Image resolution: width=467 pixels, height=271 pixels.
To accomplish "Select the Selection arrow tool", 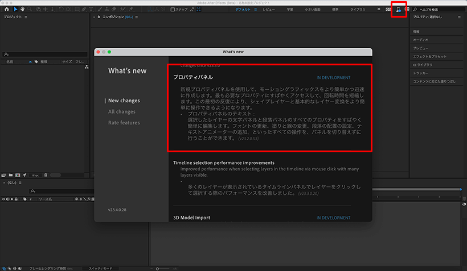I will click(15, 9).
